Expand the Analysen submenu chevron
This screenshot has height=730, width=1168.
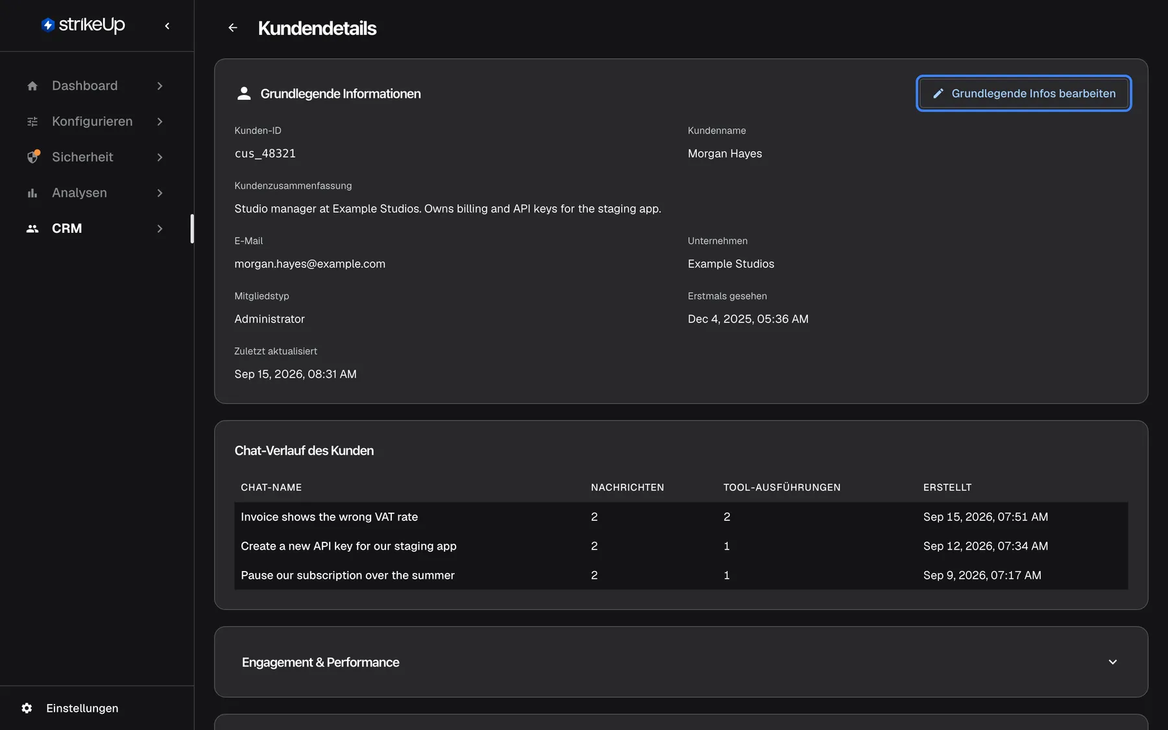[x=160, y=193]
